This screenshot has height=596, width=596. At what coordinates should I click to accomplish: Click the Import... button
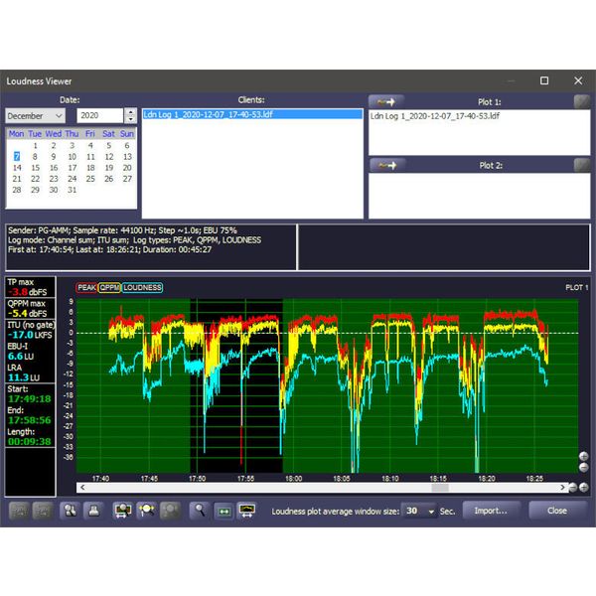click(491, 511)
